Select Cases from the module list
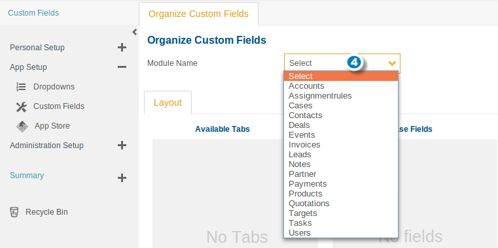The height and width of the screenshot is (248, 498). point(341,106)
